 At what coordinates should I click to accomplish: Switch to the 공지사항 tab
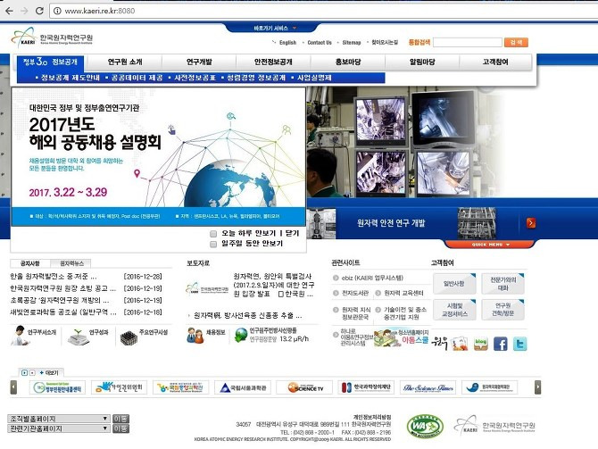click(x=29, y=263)
